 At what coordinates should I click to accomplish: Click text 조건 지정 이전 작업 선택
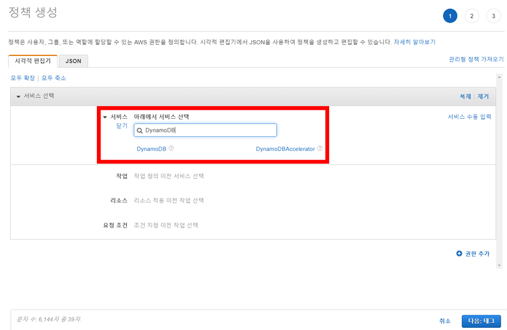click(166, 225)
